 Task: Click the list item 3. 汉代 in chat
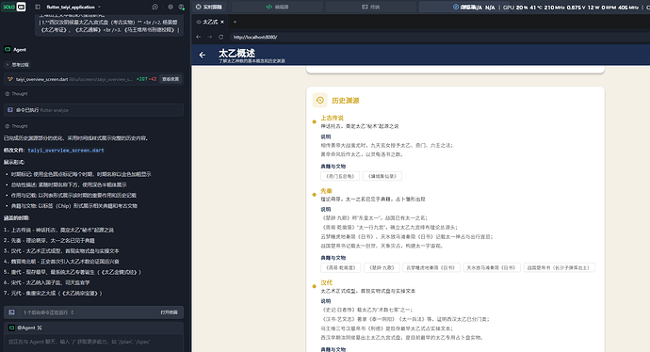(x=61, y=251)
